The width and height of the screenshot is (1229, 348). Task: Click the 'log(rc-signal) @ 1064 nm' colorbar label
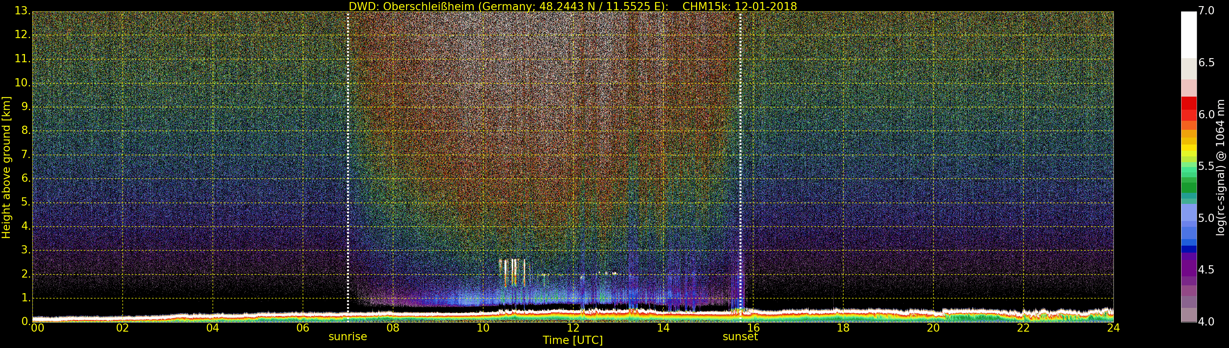click(1220, 167)
